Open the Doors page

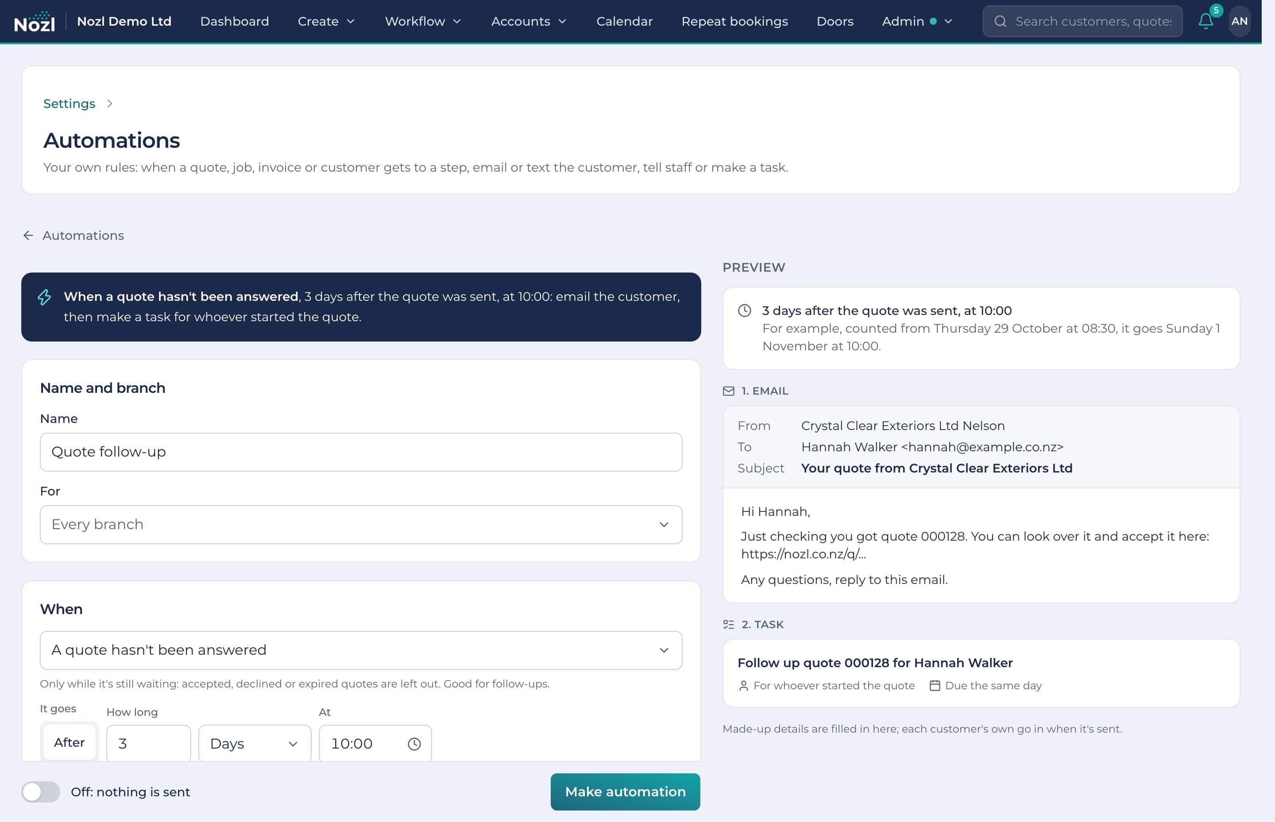[x=835, y=21]
